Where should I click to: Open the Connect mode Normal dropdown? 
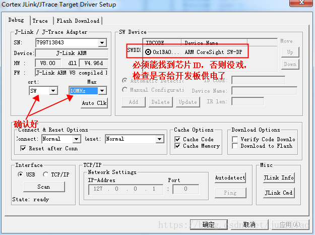(77, 139)
